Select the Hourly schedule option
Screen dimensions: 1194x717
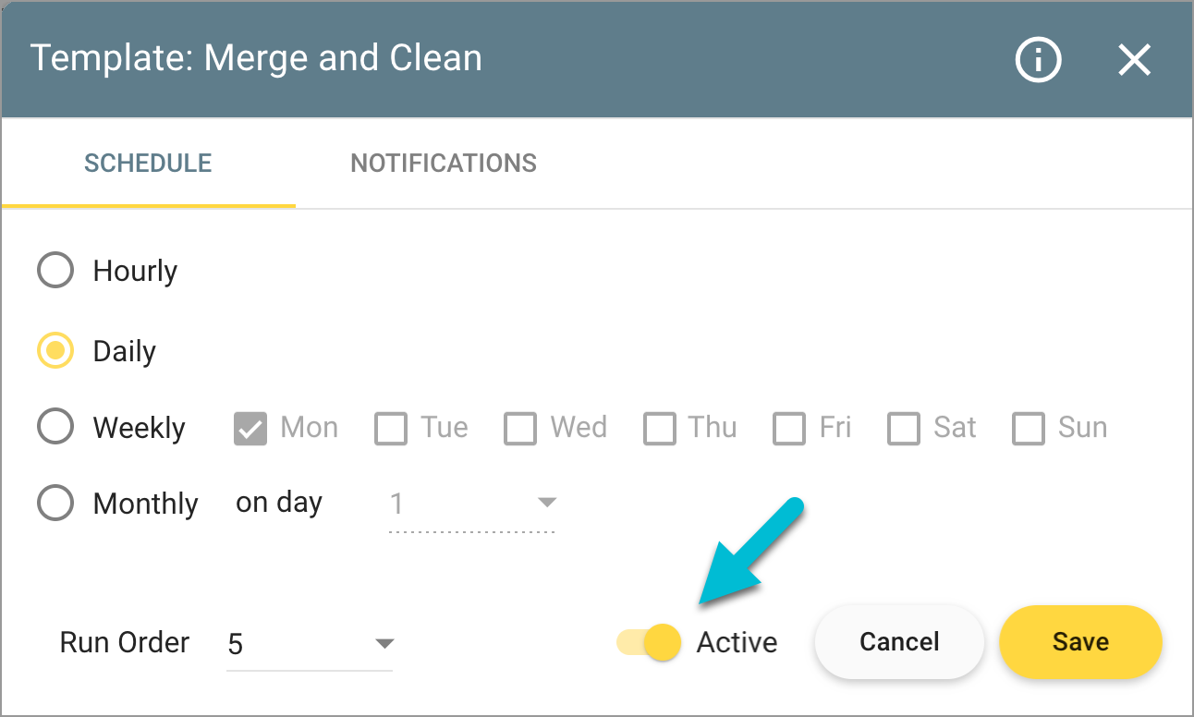pyautogui.click(x=55, y=270)
